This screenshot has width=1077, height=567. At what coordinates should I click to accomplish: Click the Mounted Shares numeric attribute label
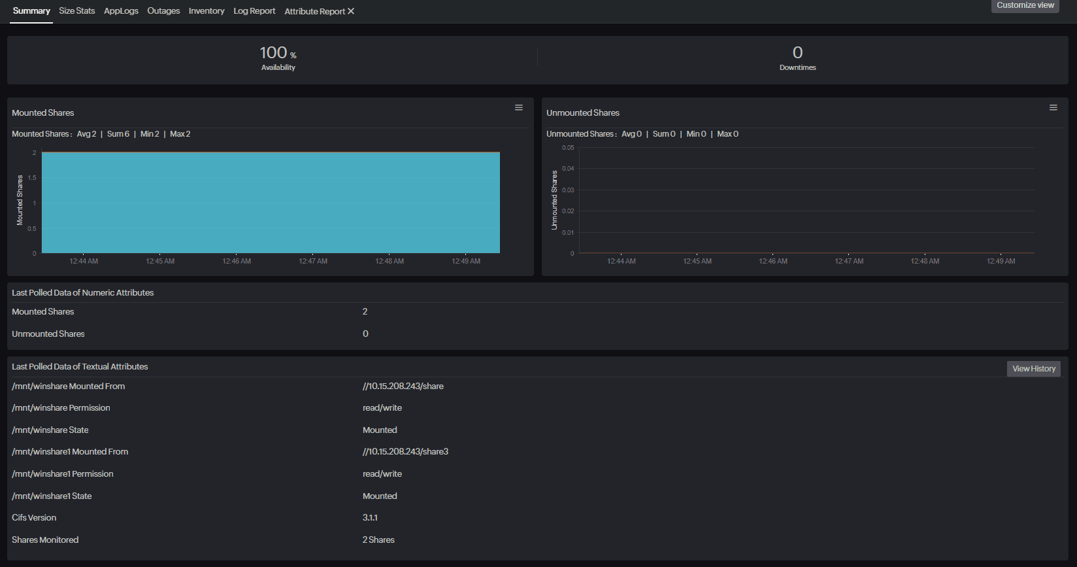click(x=43, y=312)
